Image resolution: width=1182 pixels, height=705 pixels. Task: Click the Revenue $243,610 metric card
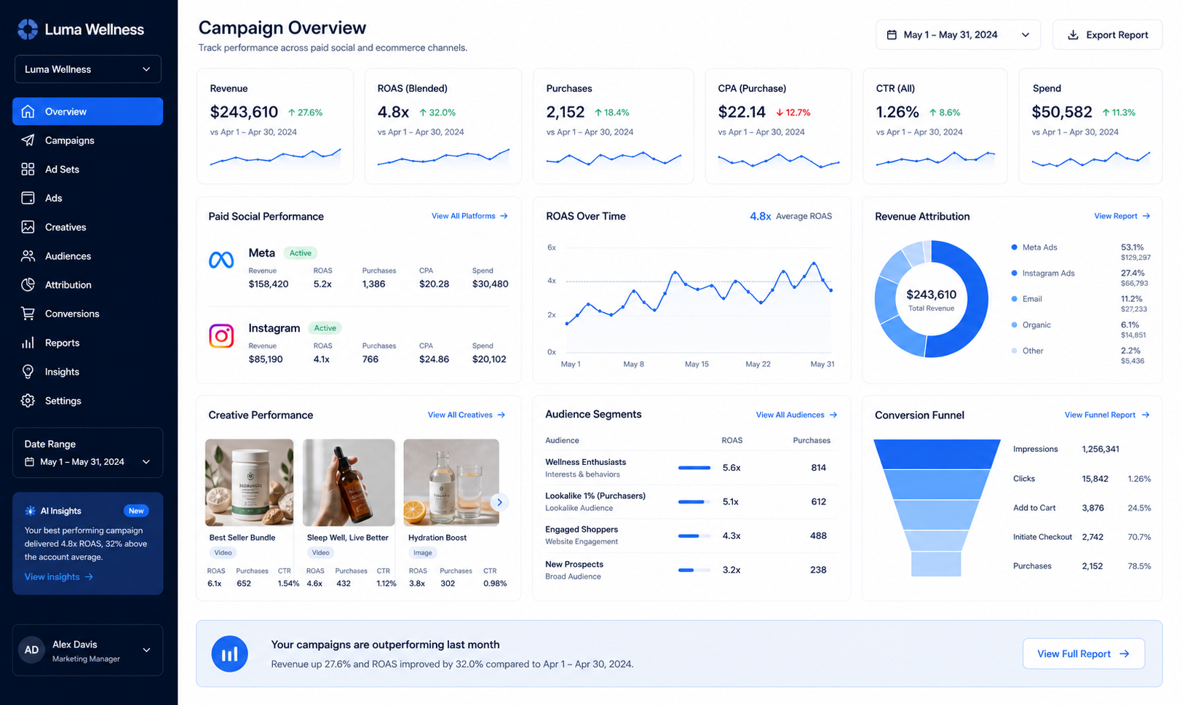[275, 126]
